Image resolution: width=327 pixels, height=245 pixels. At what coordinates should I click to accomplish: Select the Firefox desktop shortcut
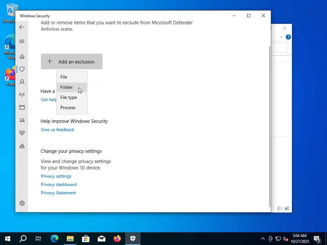coord(10,76)
